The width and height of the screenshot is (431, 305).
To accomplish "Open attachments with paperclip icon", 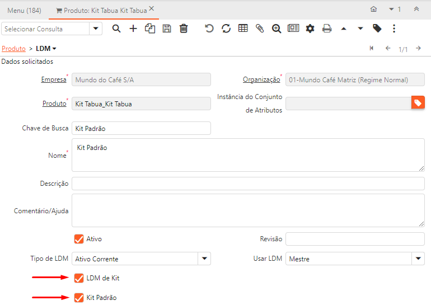I will click(260, 29).
